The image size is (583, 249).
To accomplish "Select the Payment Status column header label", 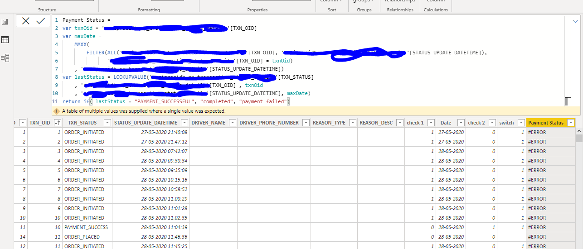I will [x=546, y=123].
